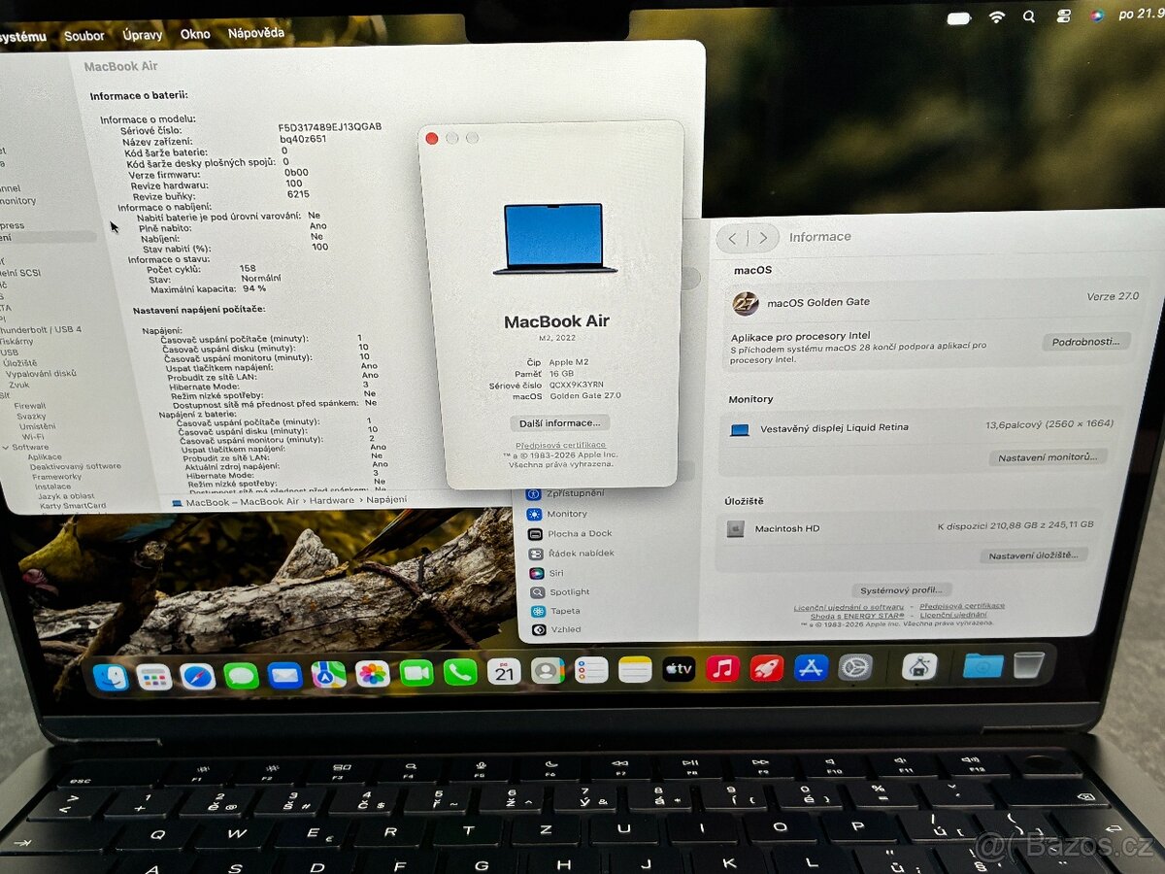Open the blue Downloads folder in Dock
The height and width of the screenshot is (874, 1165).
pyautogui.click(x=983, y=665)
